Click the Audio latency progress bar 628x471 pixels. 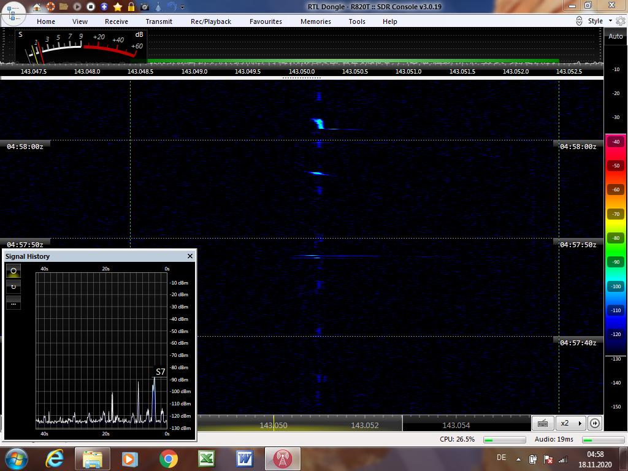pyautogui.click(x=603, y=440)
